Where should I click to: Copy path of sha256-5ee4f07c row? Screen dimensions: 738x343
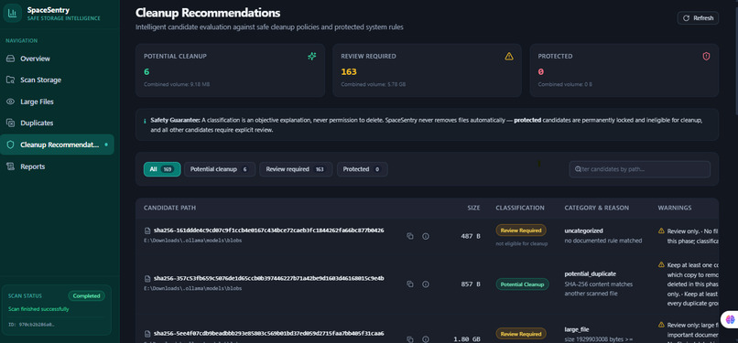click(x=409, y=338)
